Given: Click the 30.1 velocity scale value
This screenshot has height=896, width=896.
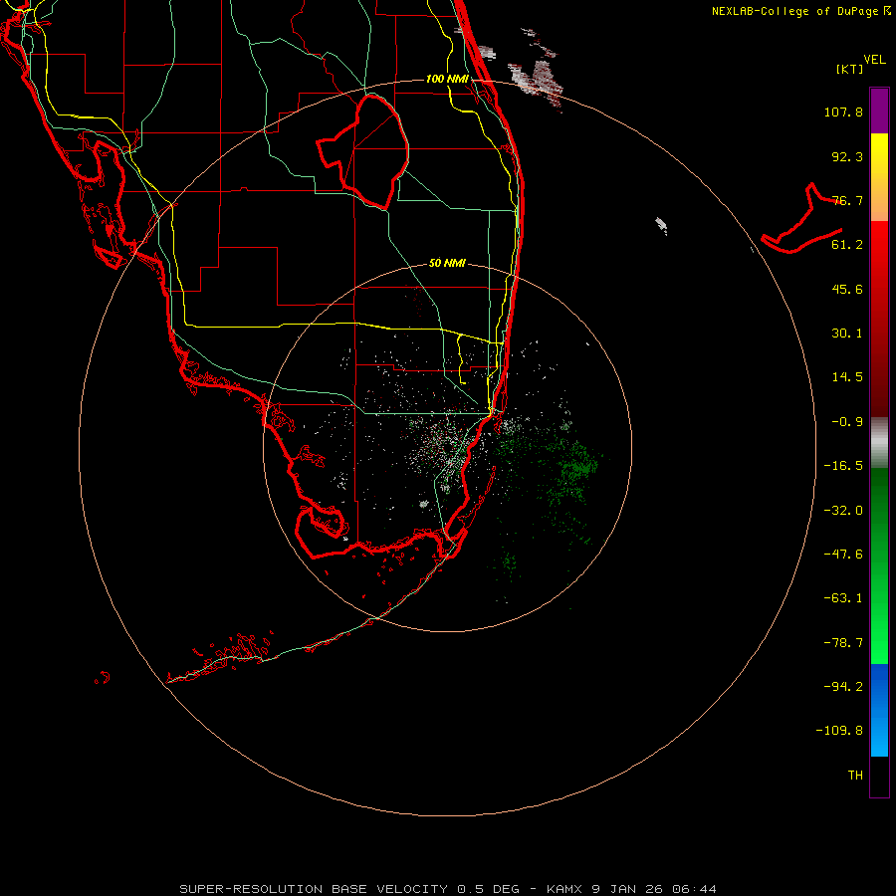Looking at the screenshot, I should (x=847, y=334).
